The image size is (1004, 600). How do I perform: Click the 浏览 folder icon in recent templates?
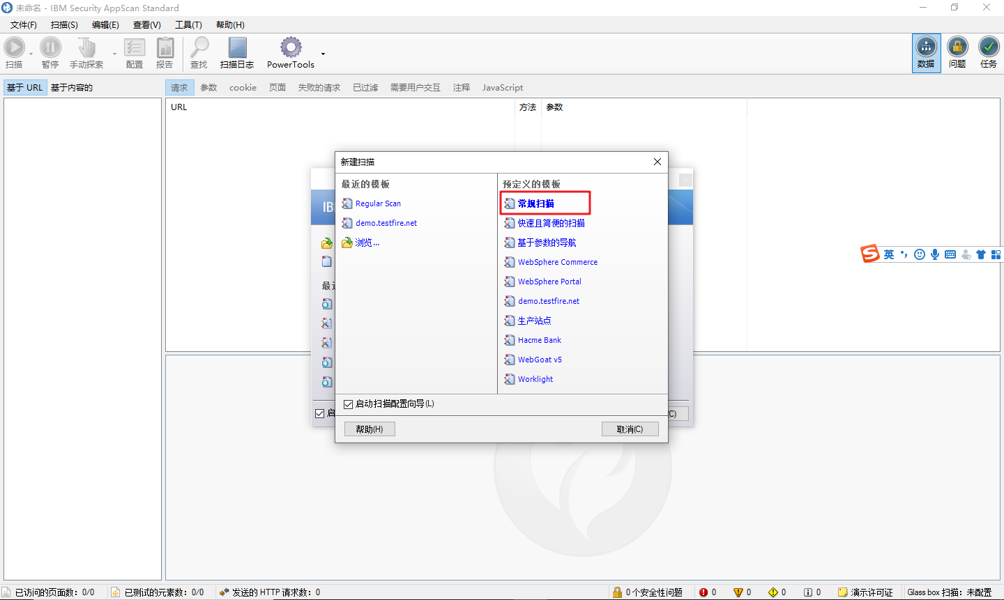coord(347,243)
